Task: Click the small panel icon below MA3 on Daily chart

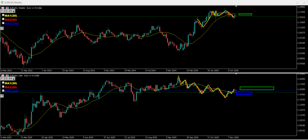Action: [x=2, y=96]
